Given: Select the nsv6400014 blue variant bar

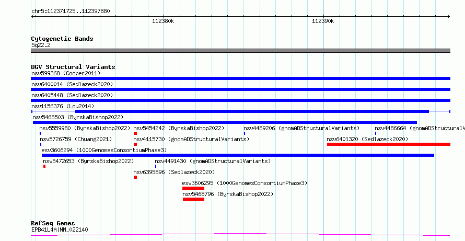Looking at the screenshot, I should pyautogui.click(x=240, y=89).
